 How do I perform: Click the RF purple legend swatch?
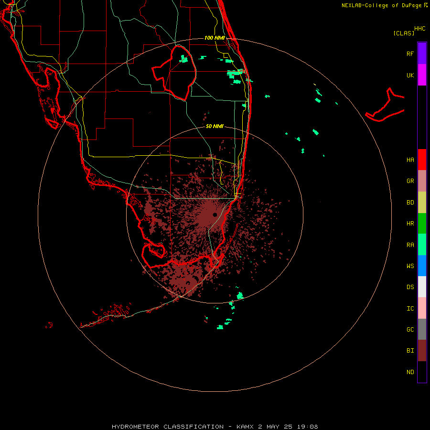pos(422,54)
